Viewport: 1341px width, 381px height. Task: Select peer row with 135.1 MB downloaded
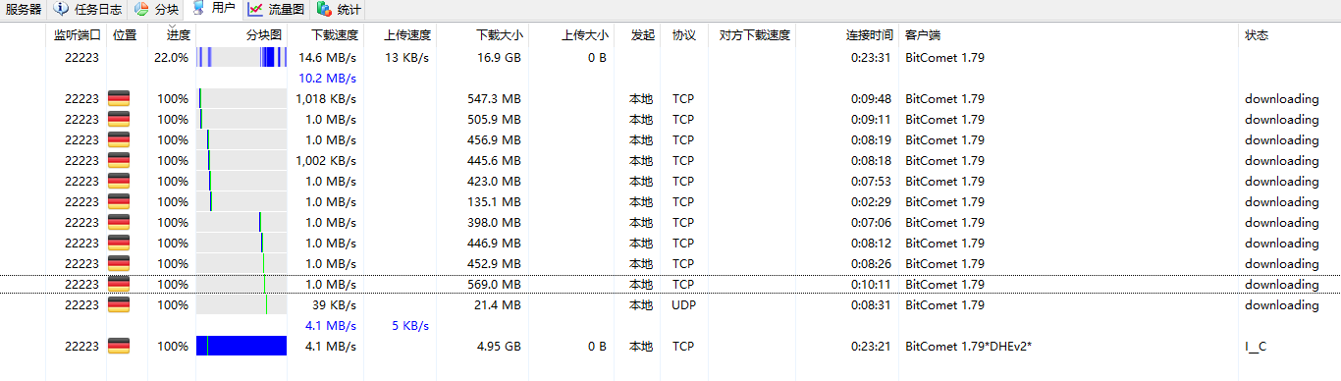(x=670, y=201)
